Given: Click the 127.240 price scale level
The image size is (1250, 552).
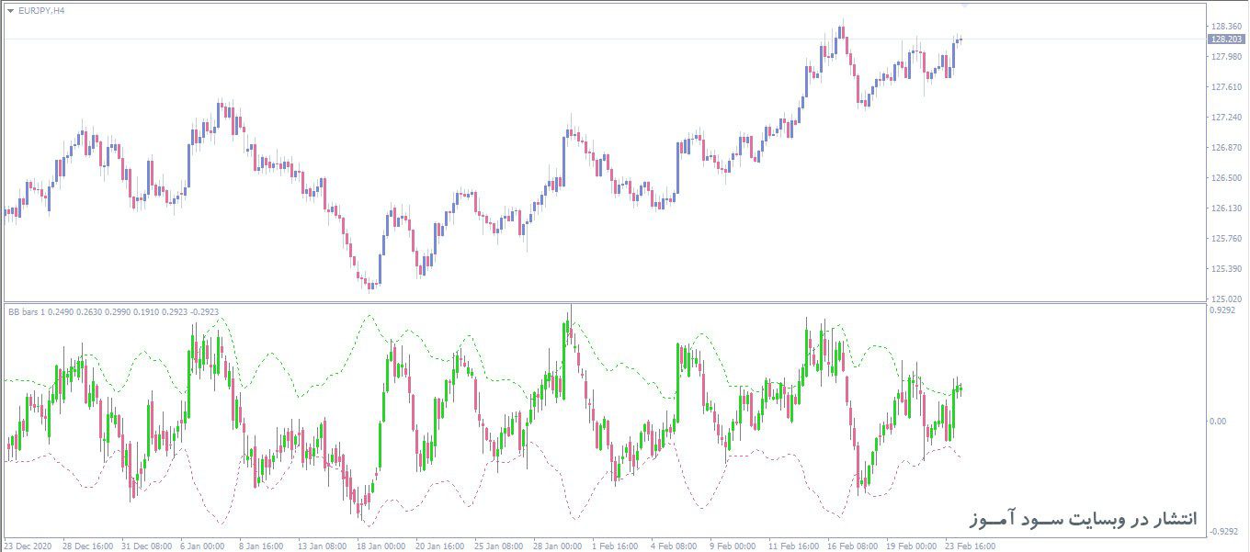Looking at the screenshot, I should (x=1227, y=118).
